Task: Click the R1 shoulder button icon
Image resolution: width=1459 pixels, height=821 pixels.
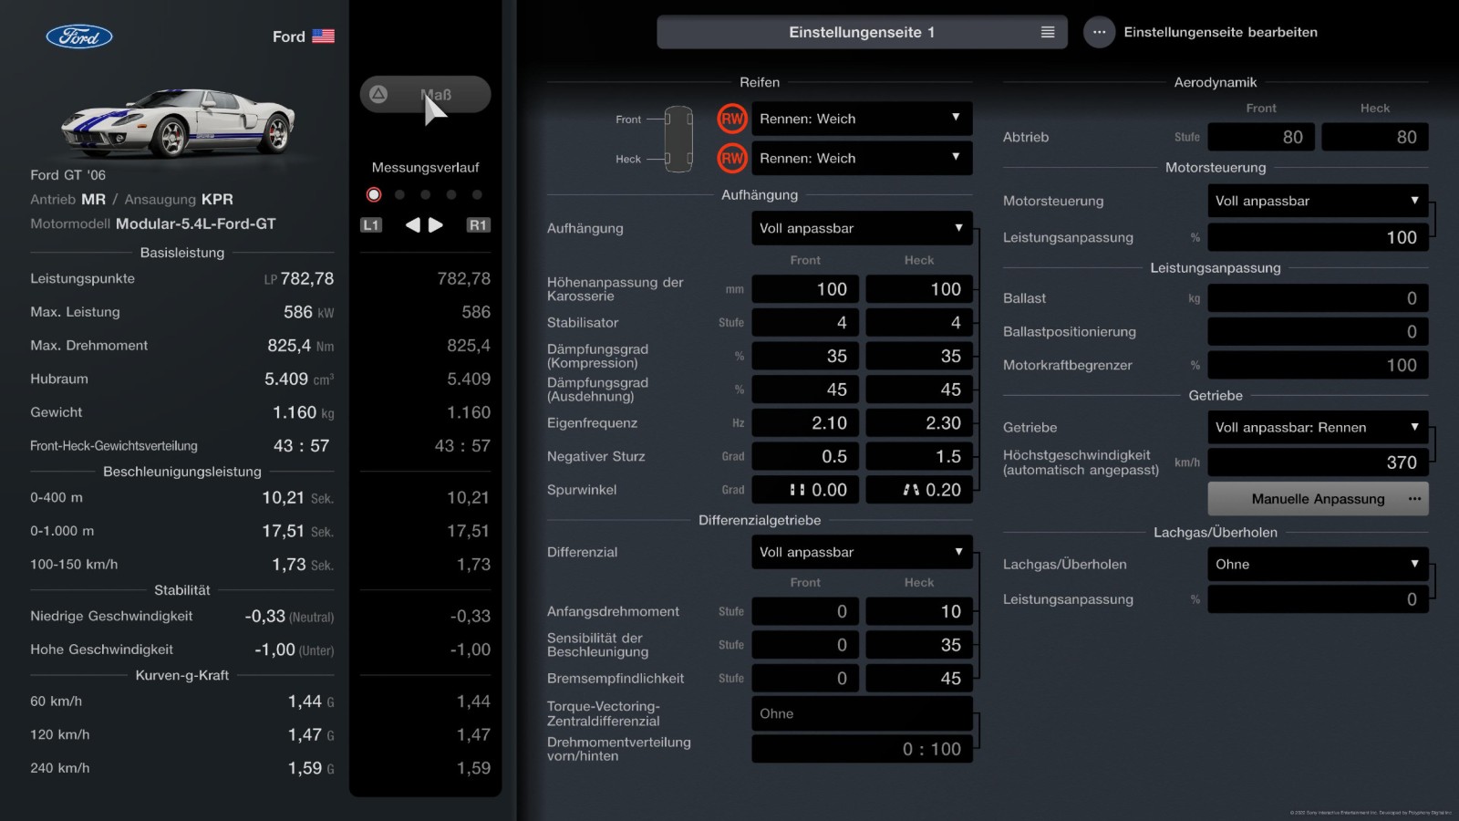Action: coord(478,225)
